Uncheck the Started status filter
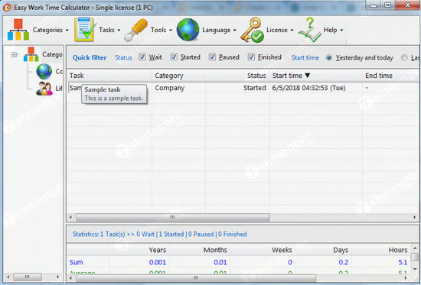This screenshot has width=421, height=285. pyautogui.click(x=174, y=57)
